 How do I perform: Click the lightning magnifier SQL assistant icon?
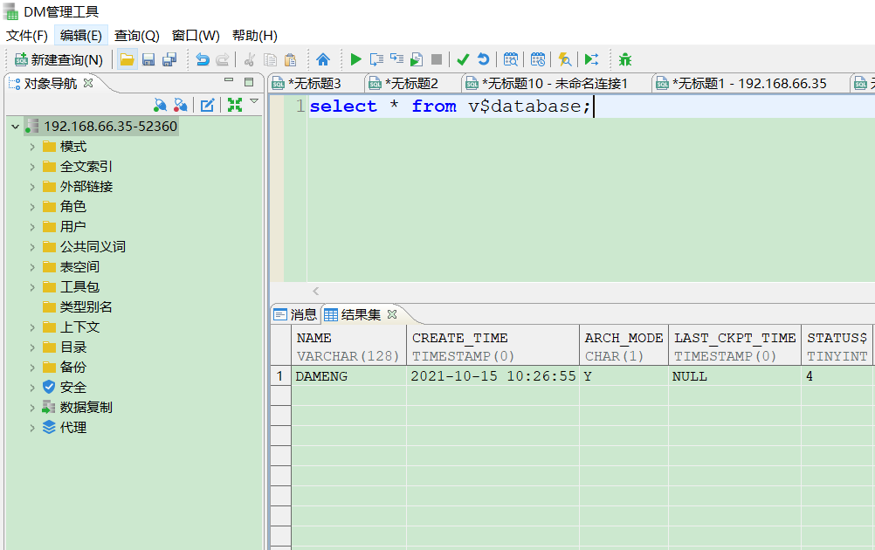565,59
